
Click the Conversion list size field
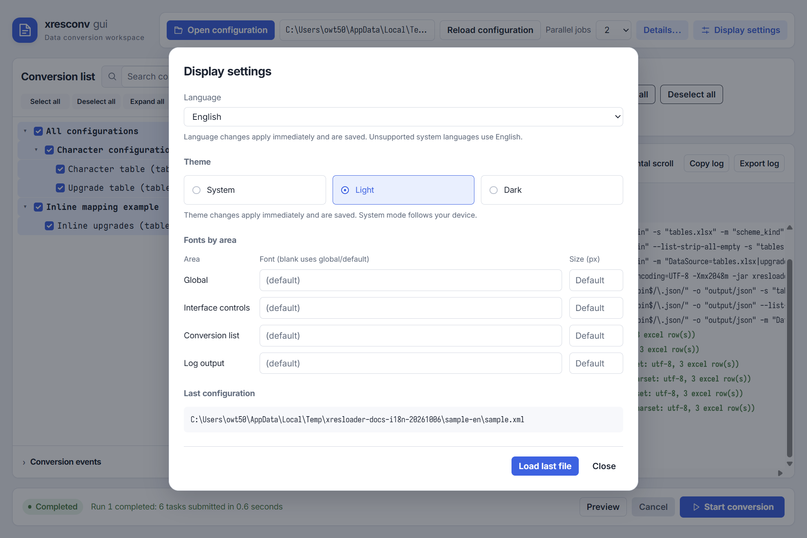[x=596, y=335]
